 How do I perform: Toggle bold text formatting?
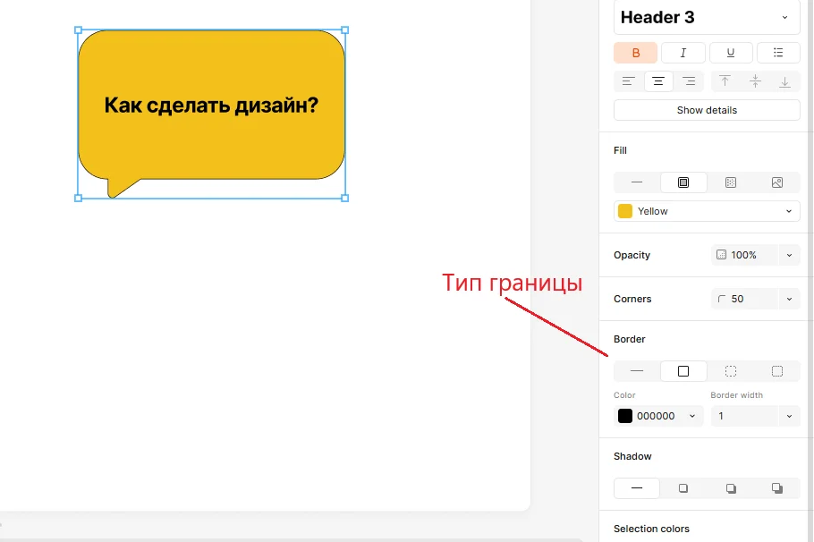pyautogui.click(x=635, y=53)
